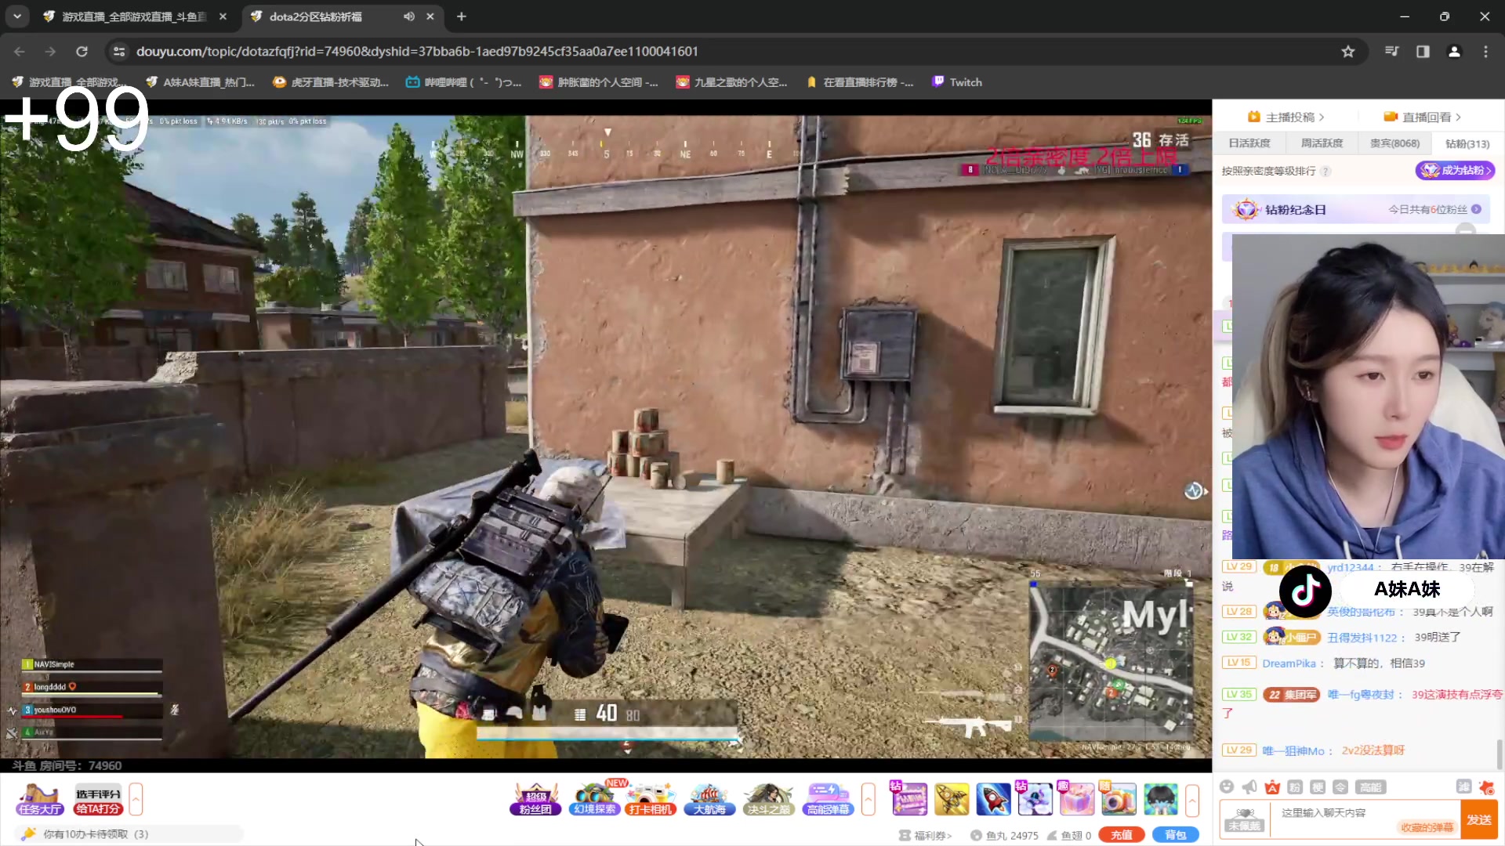This screenshot has width=1505, height=846.
Task: Open the 任务大厅 task hall icon
Action: pos(40,799)
